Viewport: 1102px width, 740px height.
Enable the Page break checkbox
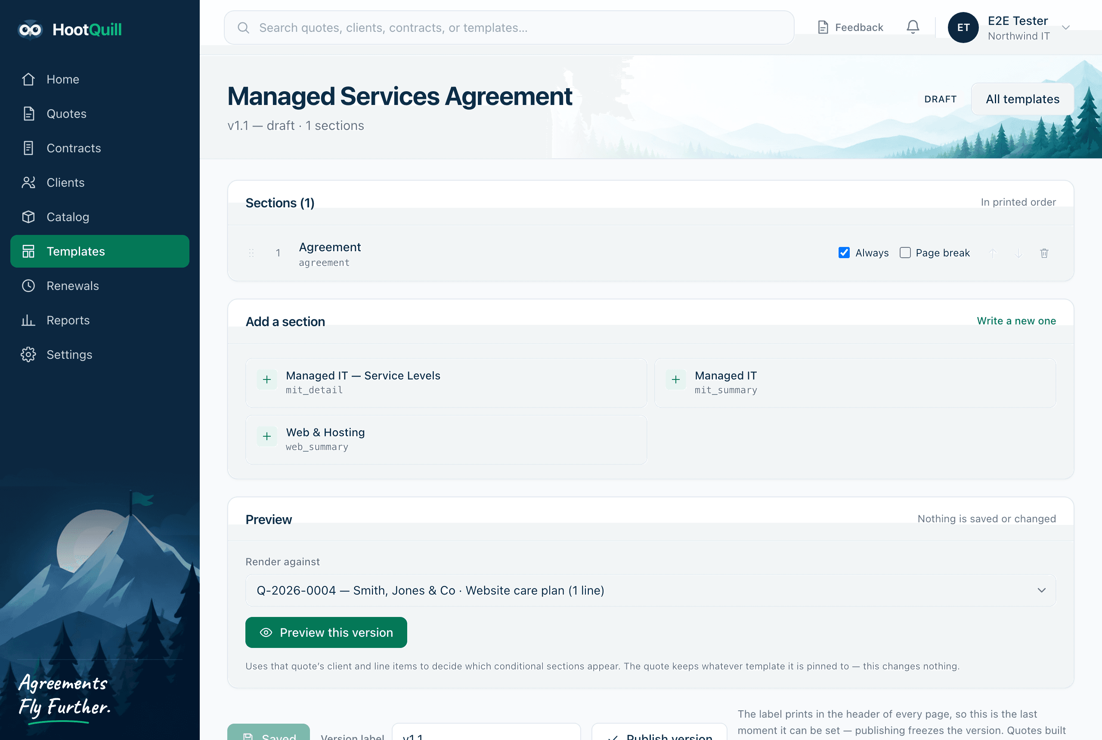point(905,253)
